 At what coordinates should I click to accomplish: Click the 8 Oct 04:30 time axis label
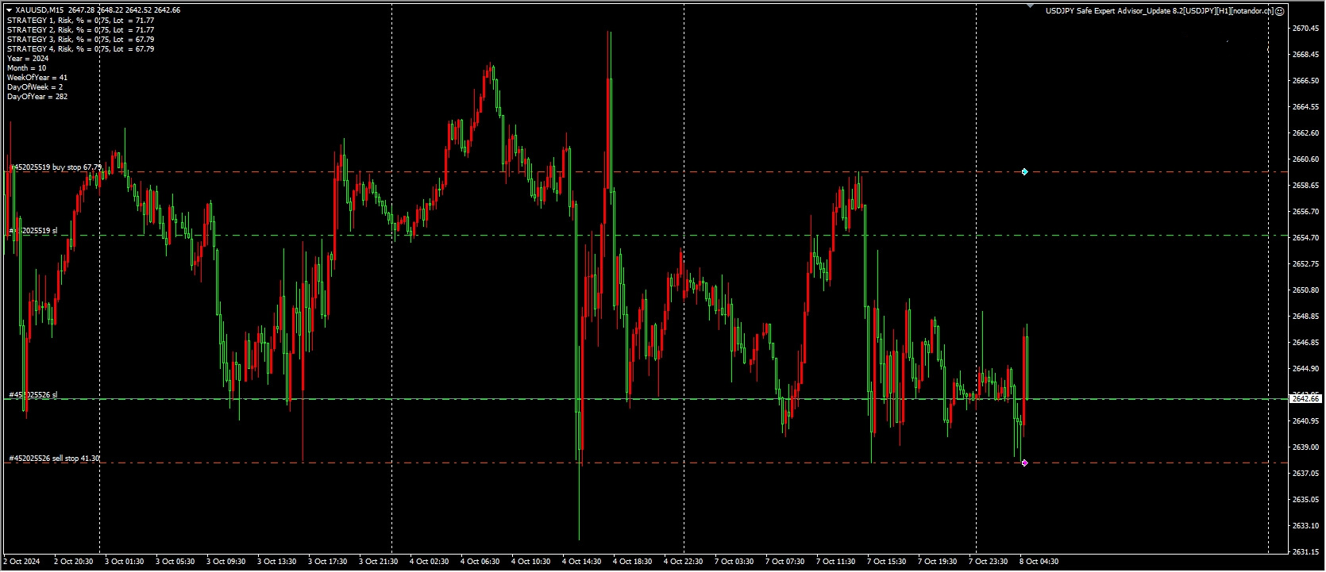[1039, 562]
